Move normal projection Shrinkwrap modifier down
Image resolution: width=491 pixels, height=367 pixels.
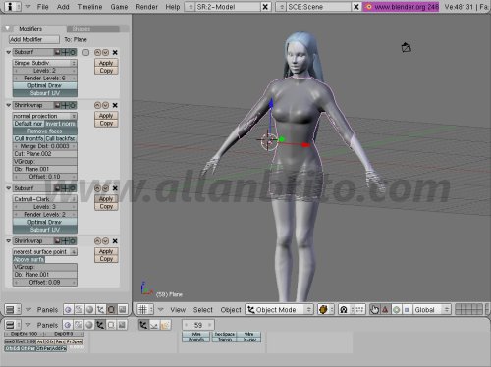pyautogui.click(x=105, y=105)
